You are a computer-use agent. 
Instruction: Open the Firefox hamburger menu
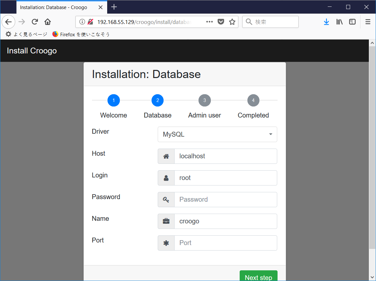[x=368, y=22]
